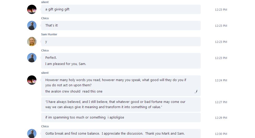Select Sam Hunter's 'y' message bubble
The height and width of the screenshot is (138, 255).
pos(121,42)
